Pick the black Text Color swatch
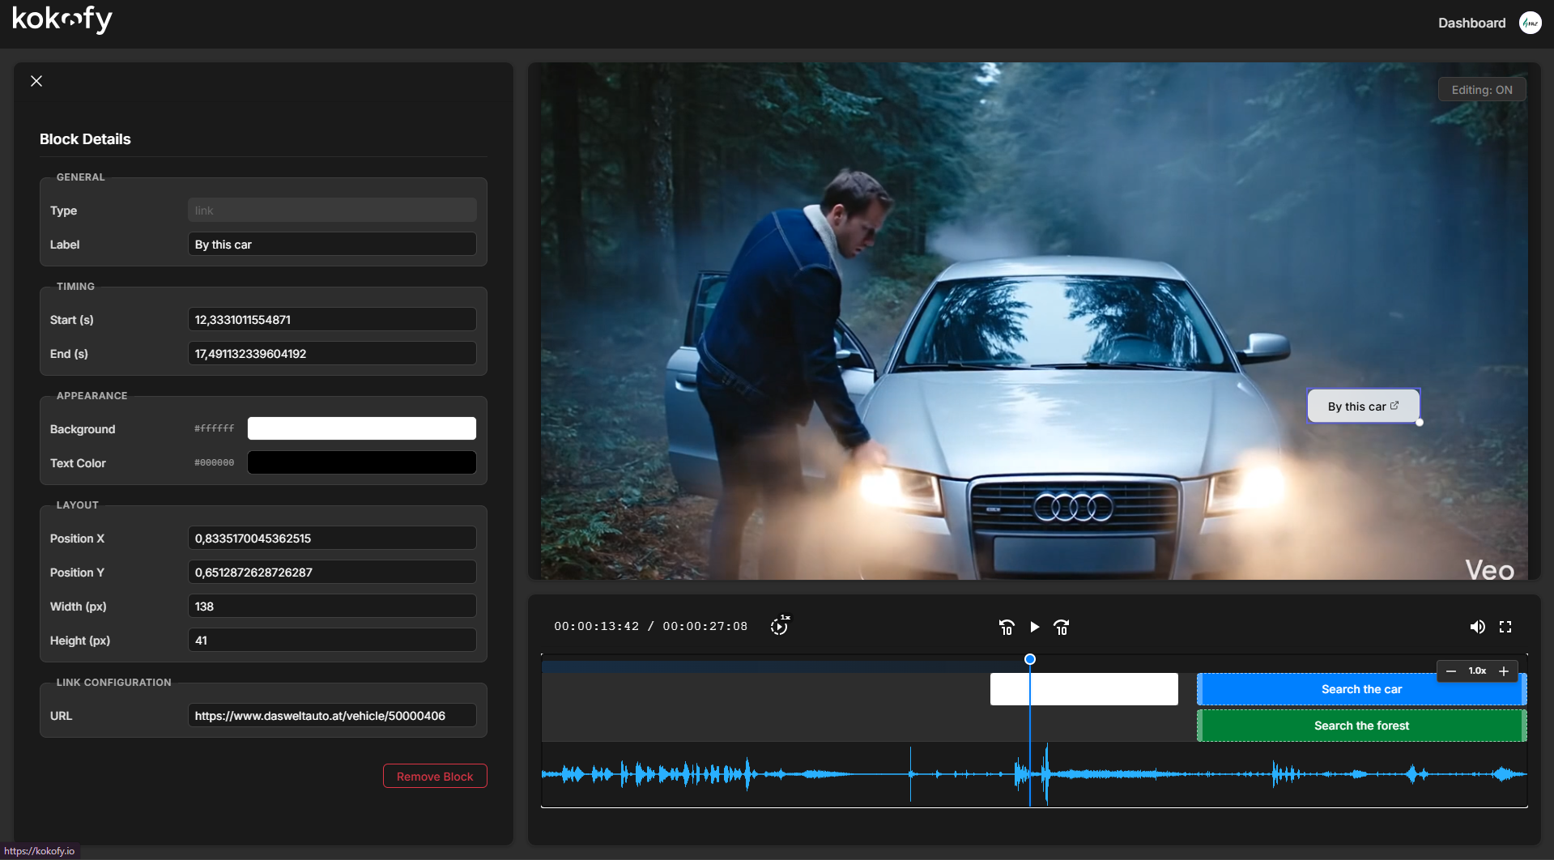This screenshot has width=1554, height=860. coord(361,462)
